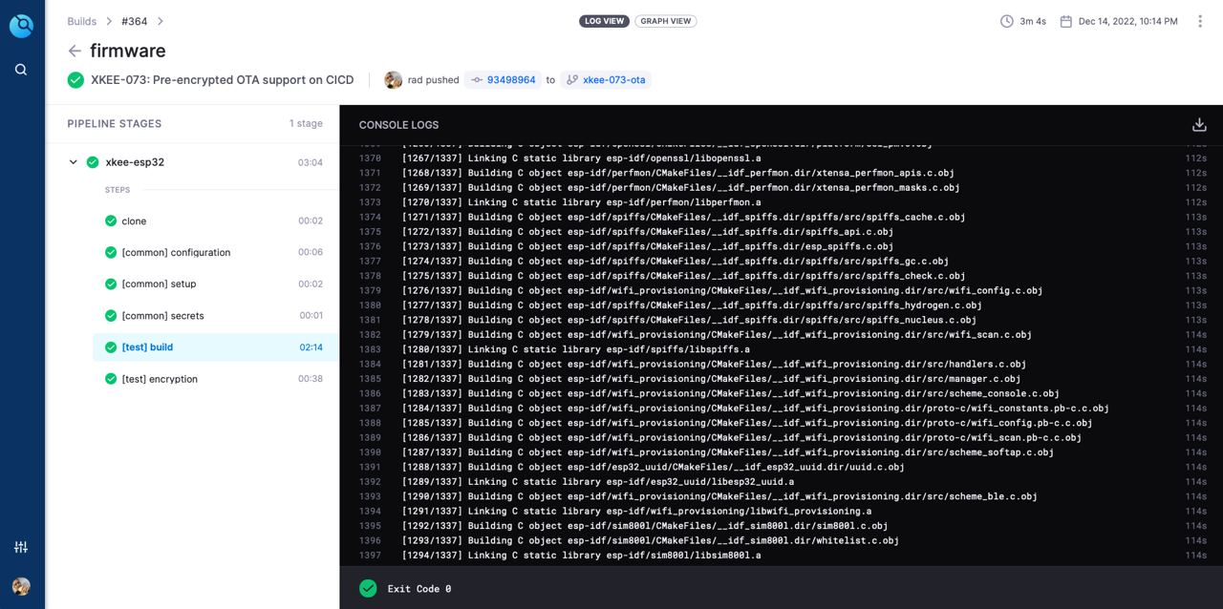Click the firmware repository title

pyautogui.click(x=128, y=51)
